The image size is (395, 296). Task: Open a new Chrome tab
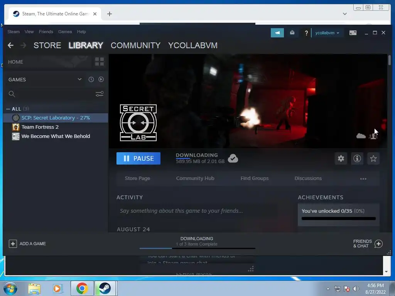pyautogui.click(x=109, y=14)
